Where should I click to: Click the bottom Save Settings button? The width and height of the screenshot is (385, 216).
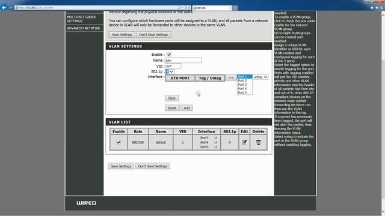(121, 166)
